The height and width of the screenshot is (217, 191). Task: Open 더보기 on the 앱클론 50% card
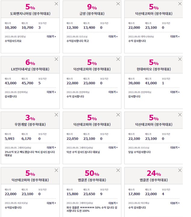[113, 203]
